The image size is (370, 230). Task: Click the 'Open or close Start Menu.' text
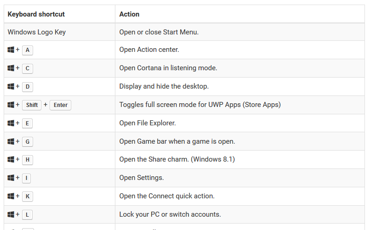point(159,32)
